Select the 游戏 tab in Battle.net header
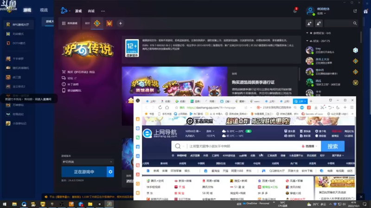The height and width of the screenshot is (208, 371). coord(78,11)
